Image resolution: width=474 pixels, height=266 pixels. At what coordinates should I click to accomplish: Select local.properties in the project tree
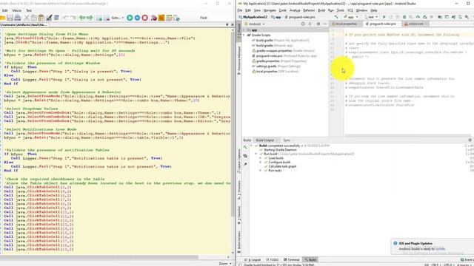[x=275, y=72]
